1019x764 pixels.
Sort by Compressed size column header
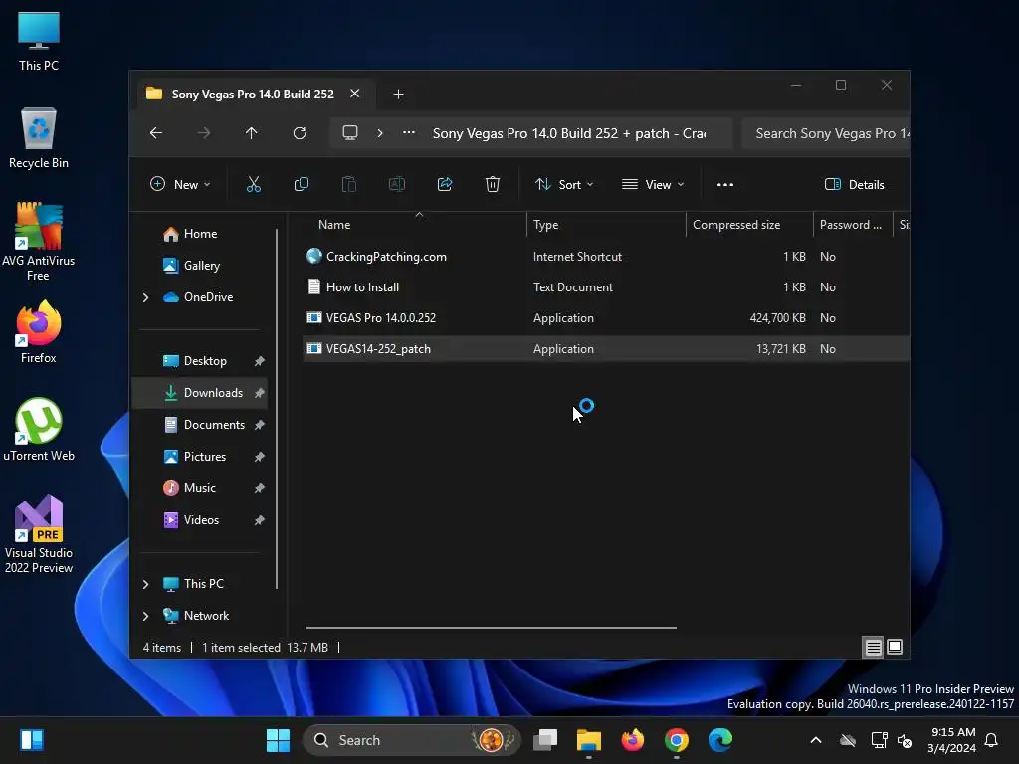click(749, 225)
